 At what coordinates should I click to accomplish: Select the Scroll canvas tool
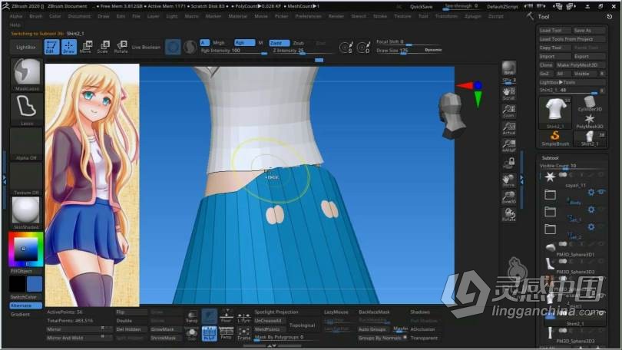point(508,93)
